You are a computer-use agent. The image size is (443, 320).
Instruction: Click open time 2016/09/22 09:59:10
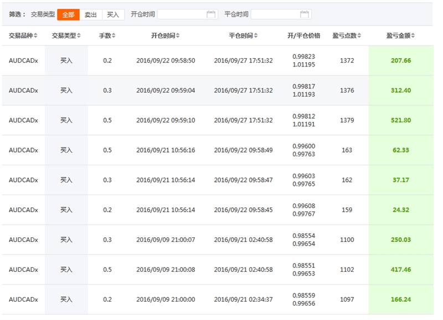[x=166, y=120]
